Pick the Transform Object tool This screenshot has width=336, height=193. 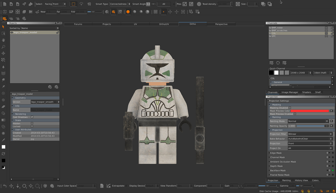pos(3,54)
